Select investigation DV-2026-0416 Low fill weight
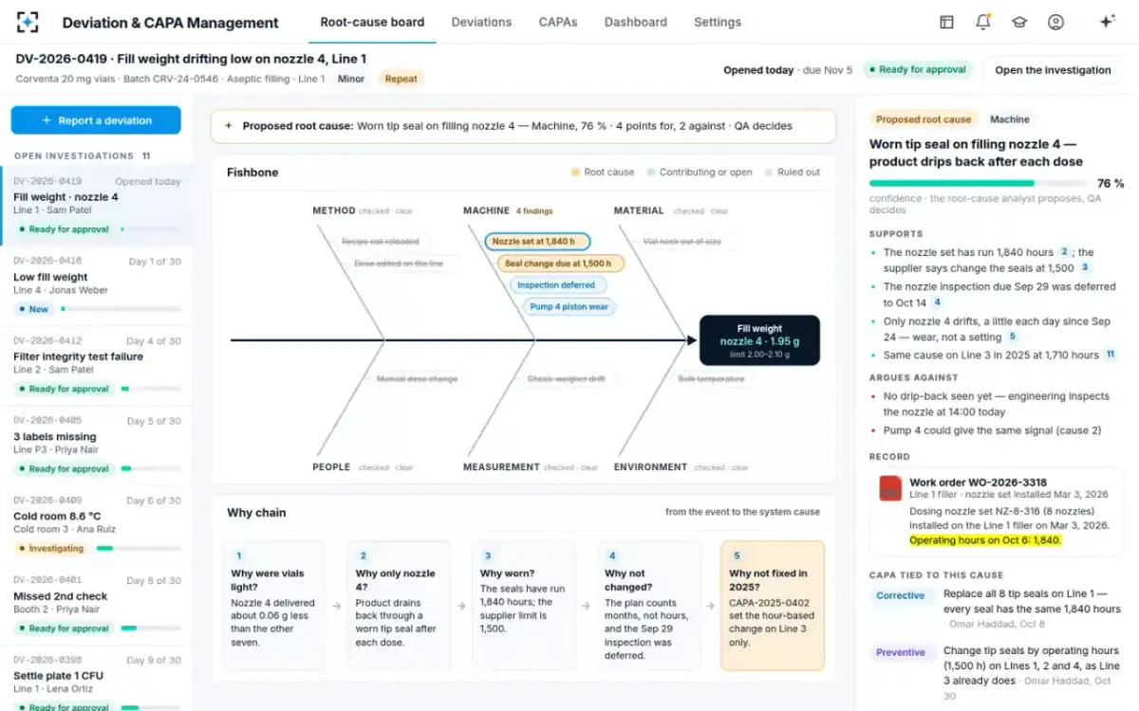1139x711 pixels. [97, 285]
